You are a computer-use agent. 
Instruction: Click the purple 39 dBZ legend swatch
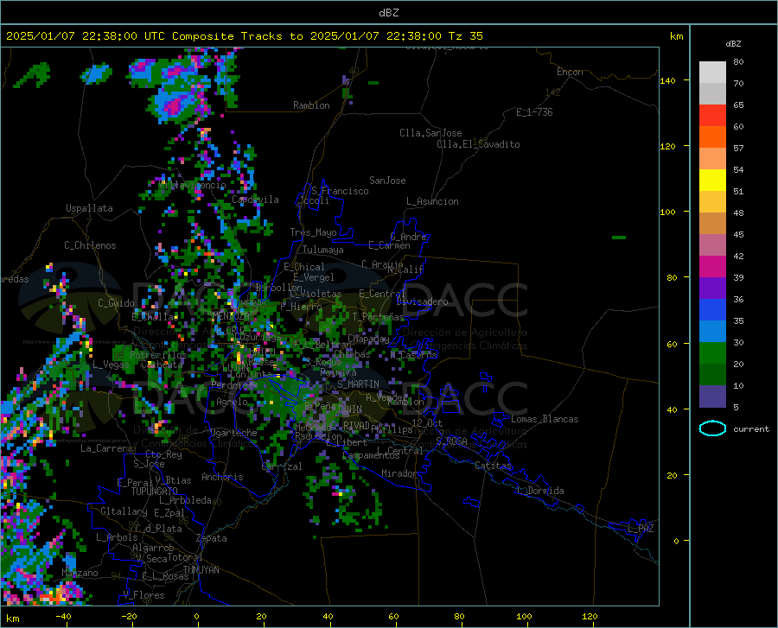pos(712,289)
